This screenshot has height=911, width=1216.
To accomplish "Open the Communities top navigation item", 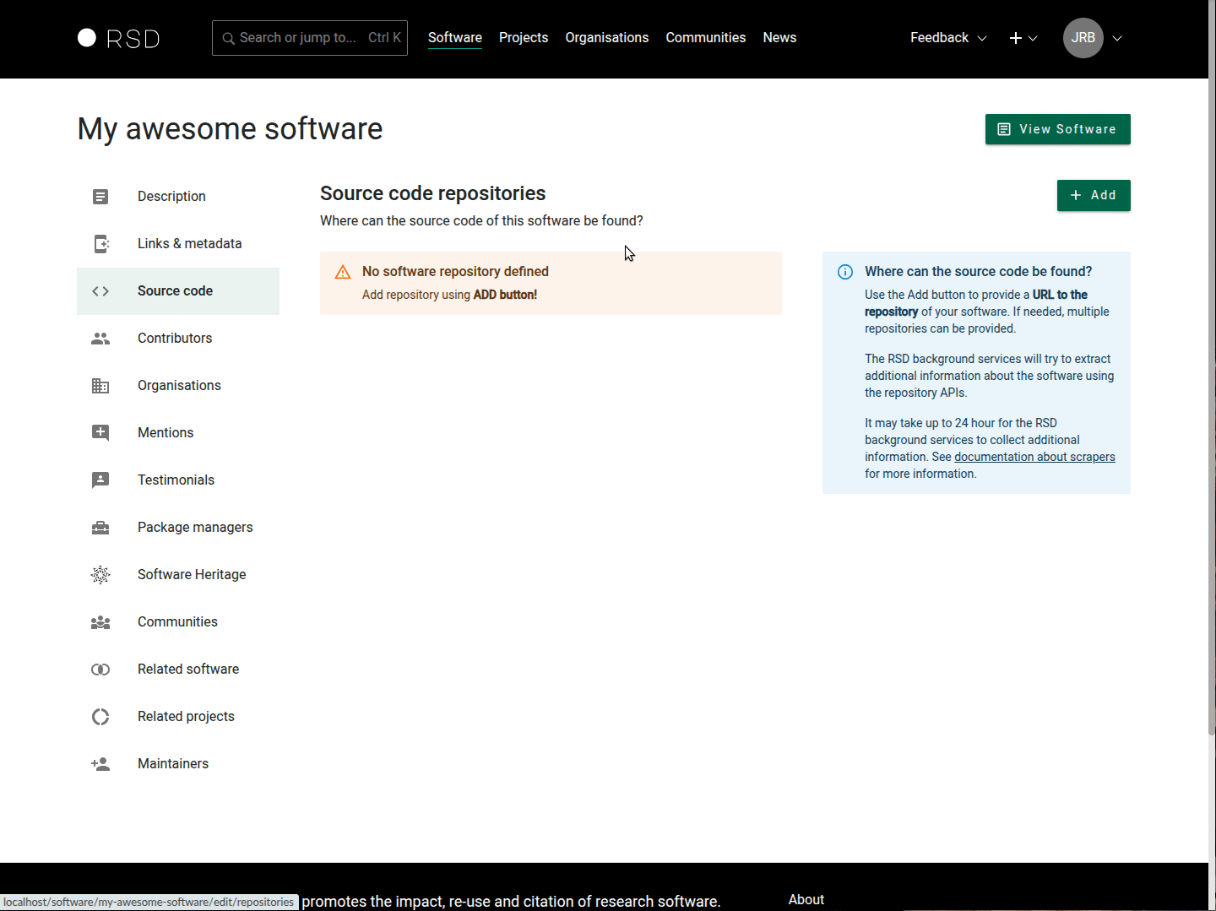I will pyautogui.click(x=705, y=38).
